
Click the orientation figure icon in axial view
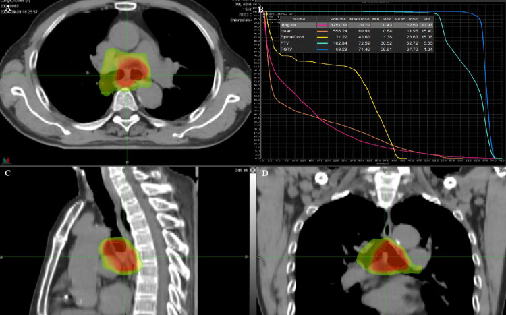tap(6, 160)
